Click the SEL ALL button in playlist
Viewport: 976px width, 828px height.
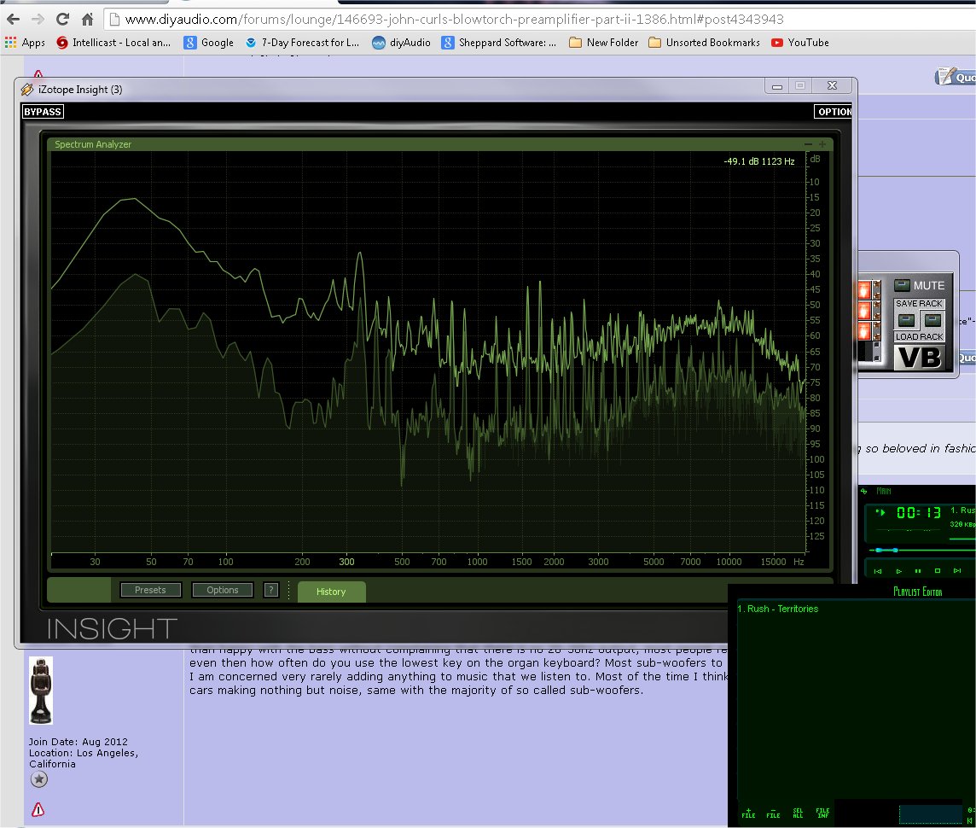(798, 813)
